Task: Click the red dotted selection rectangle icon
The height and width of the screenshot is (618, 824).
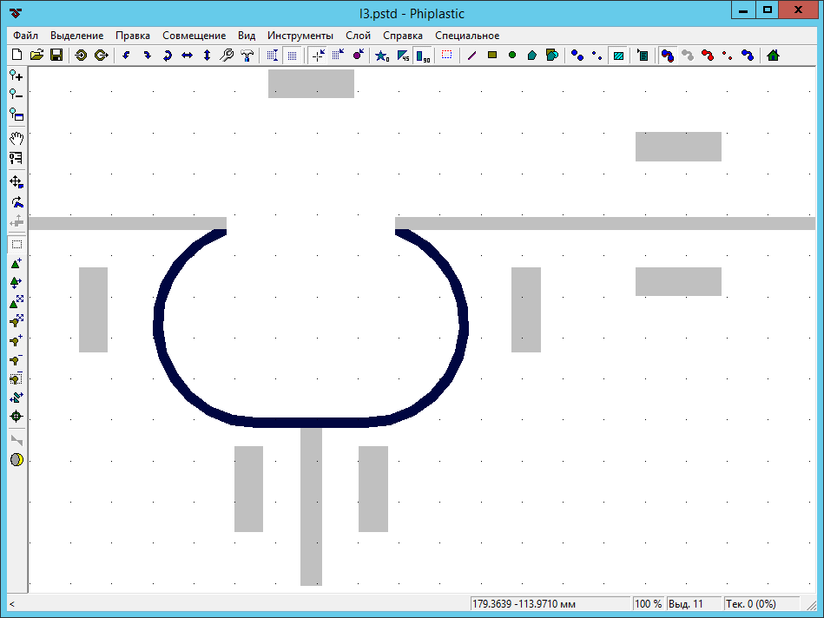Action: 446,56
